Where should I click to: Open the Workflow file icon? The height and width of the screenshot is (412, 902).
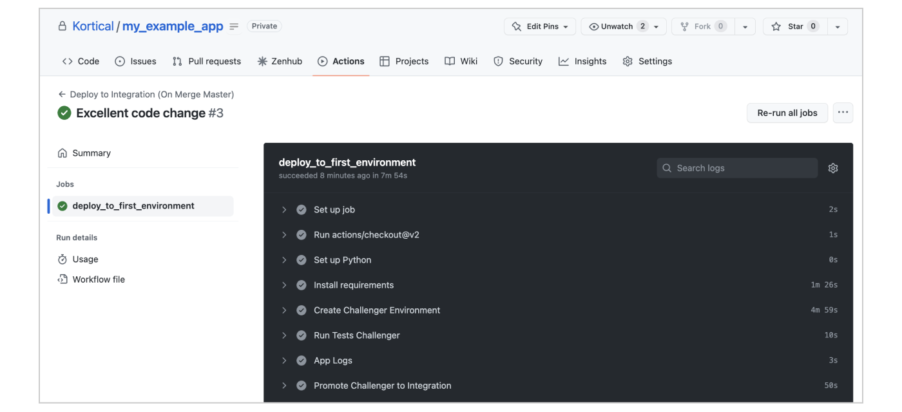tap(62, 279)
